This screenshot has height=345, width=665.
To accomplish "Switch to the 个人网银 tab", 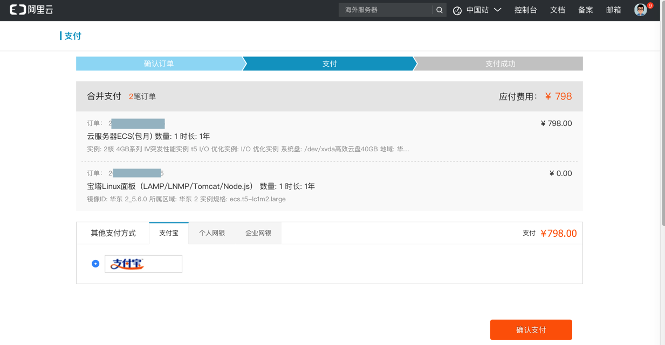I will (x=212, y=233).
